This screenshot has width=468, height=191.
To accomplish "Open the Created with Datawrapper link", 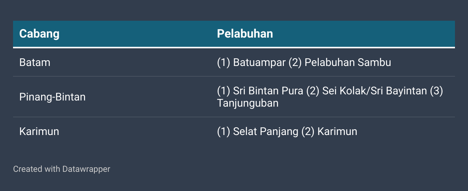I will (x=62, y=169).
